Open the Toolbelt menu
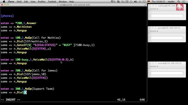The image size is (188, 105). point(52,1)
